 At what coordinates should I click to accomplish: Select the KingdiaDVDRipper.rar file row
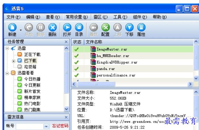pyautogui.click(x=133, y=62)
